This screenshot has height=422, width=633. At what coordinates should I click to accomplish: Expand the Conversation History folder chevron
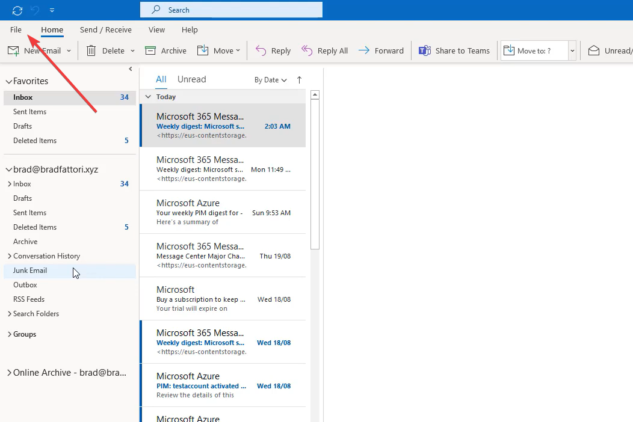tap(9, 256)
